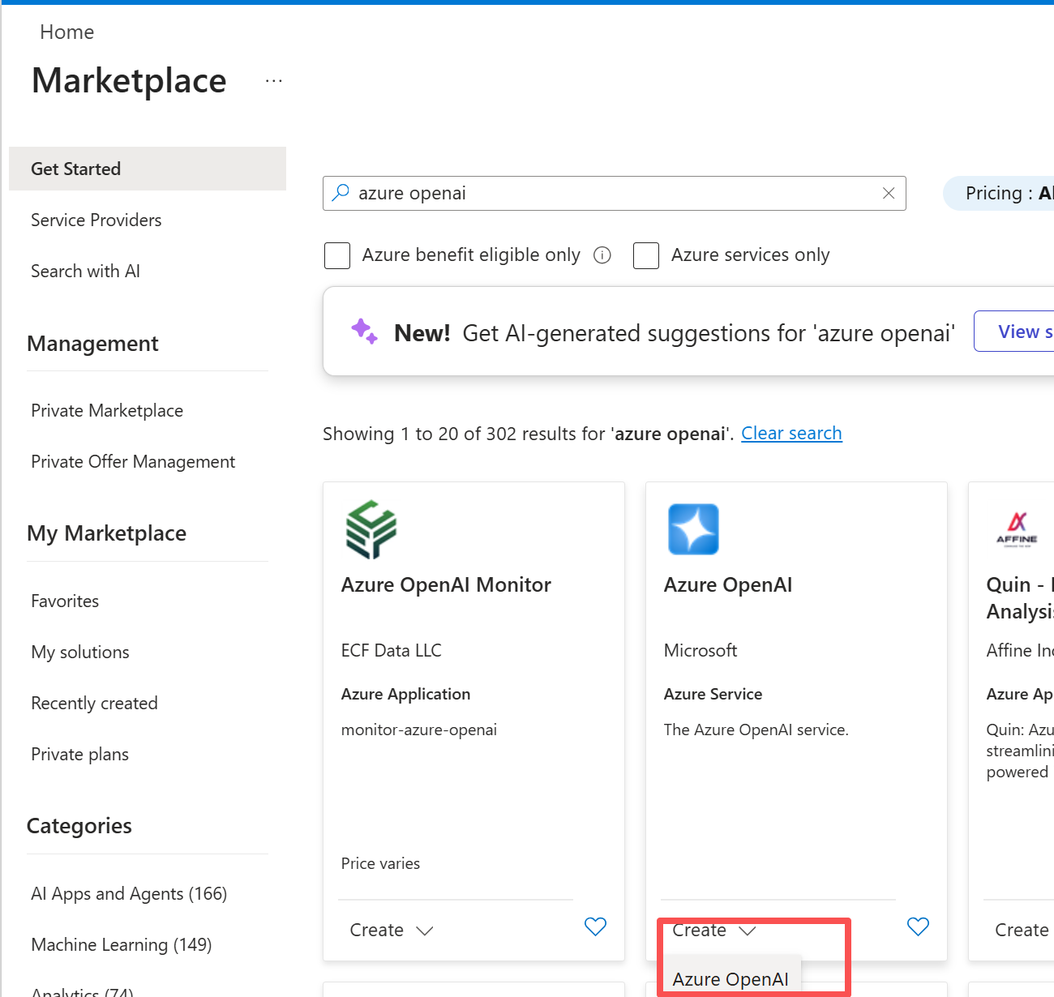This screenshot has height=997, width=1054.
Task: Open Azure benefit eligible info tooltip icon
Action: click(602, 255)
